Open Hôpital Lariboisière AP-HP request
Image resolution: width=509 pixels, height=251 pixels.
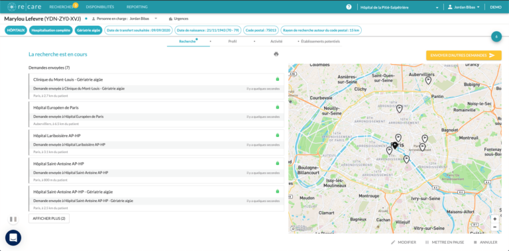coord(156,142)
